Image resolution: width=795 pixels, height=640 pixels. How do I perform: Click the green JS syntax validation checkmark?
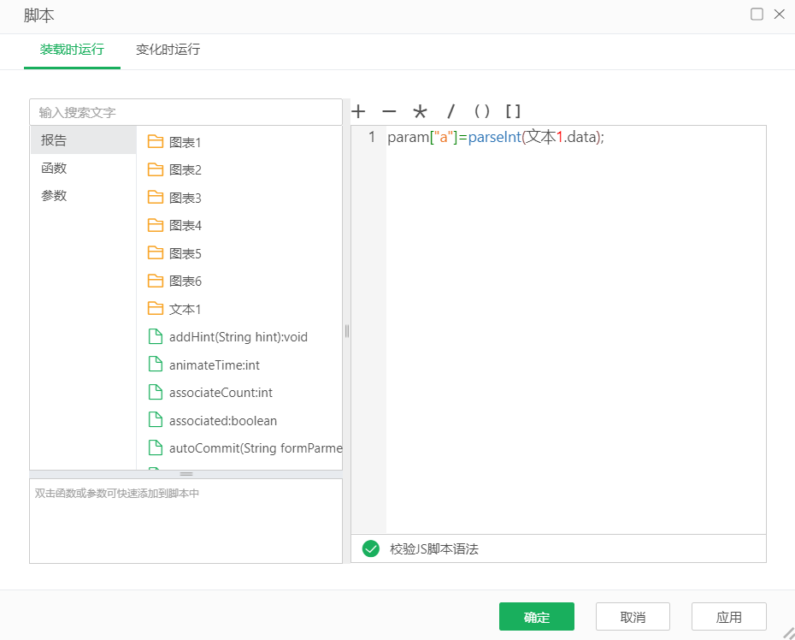pyautogui.click(x=369, y=548)
